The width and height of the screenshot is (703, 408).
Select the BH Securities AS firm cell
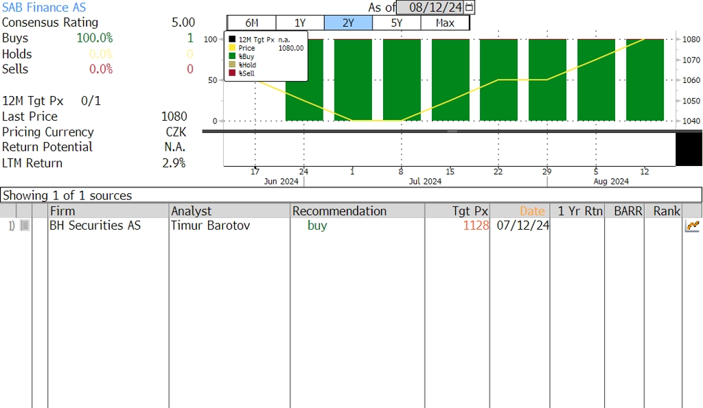click(x=95, y=226)
